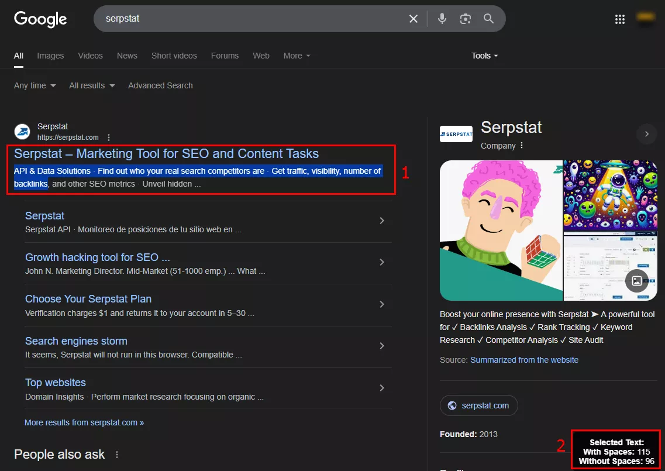Open the Short videos tab
This screenshot has height=471, width=665.
click(x=174, y=56)
